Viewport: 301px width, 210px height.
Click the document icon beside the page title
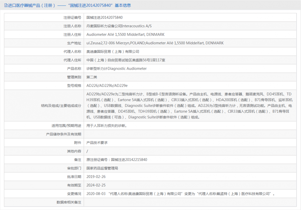pos(6,5)
